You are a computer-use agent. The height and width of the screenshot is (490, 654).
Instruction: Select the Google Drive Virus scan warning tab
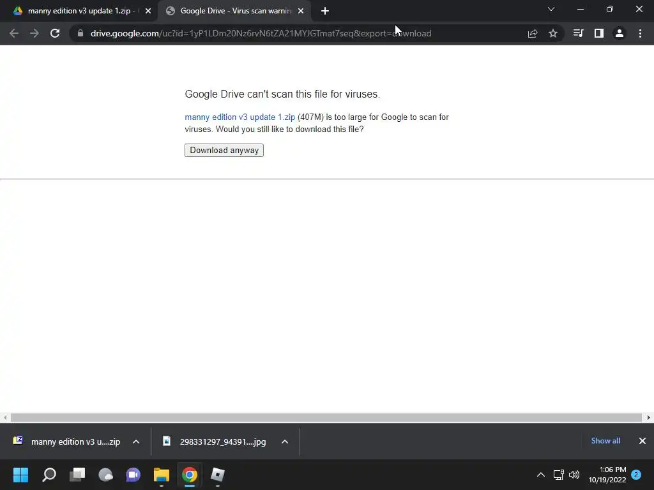pyautogui.click(x=235, y=11)
